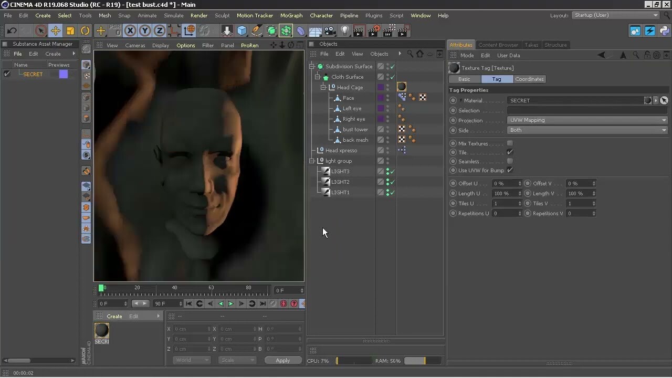Click the cube primitive icon
Viewport: 672px width, 378px height.
click(241, 31)
